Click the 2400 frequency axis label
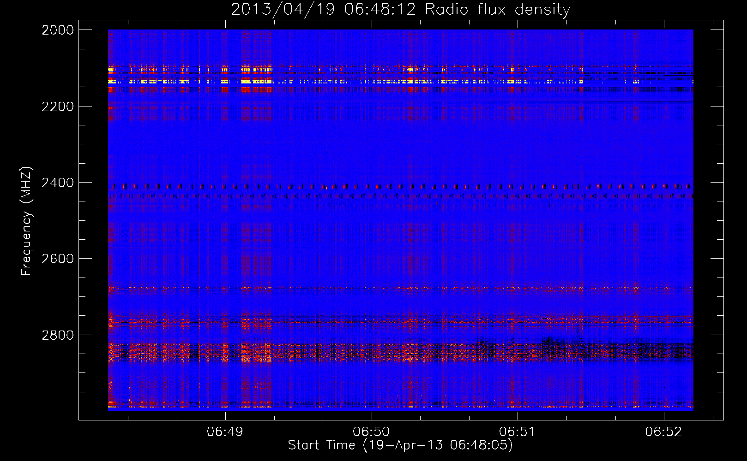The width and height of the screenshot is (747, 461). coord(58,183)
